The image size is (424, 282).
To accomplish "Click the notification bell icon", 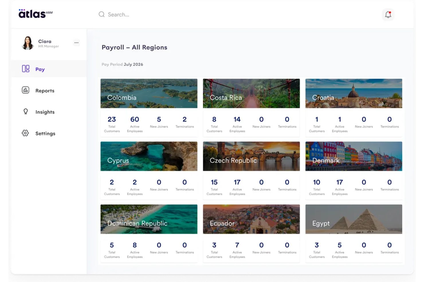I will coord(388,15).
